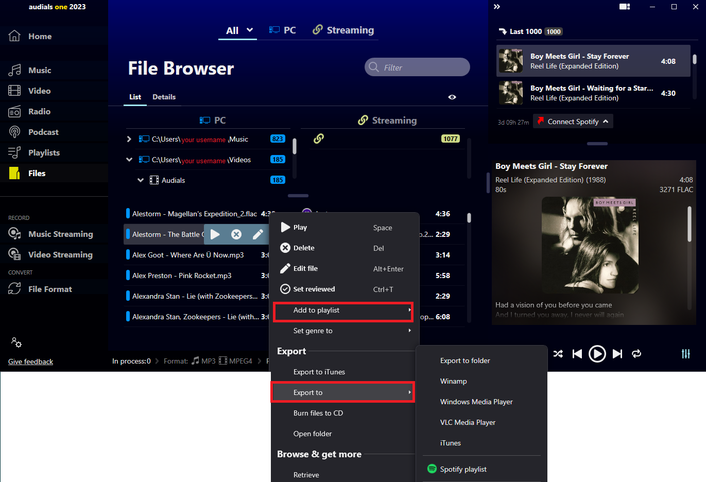Skip to previous track
The width and height of the screenshot is (706, 482).
coord(577,354)
